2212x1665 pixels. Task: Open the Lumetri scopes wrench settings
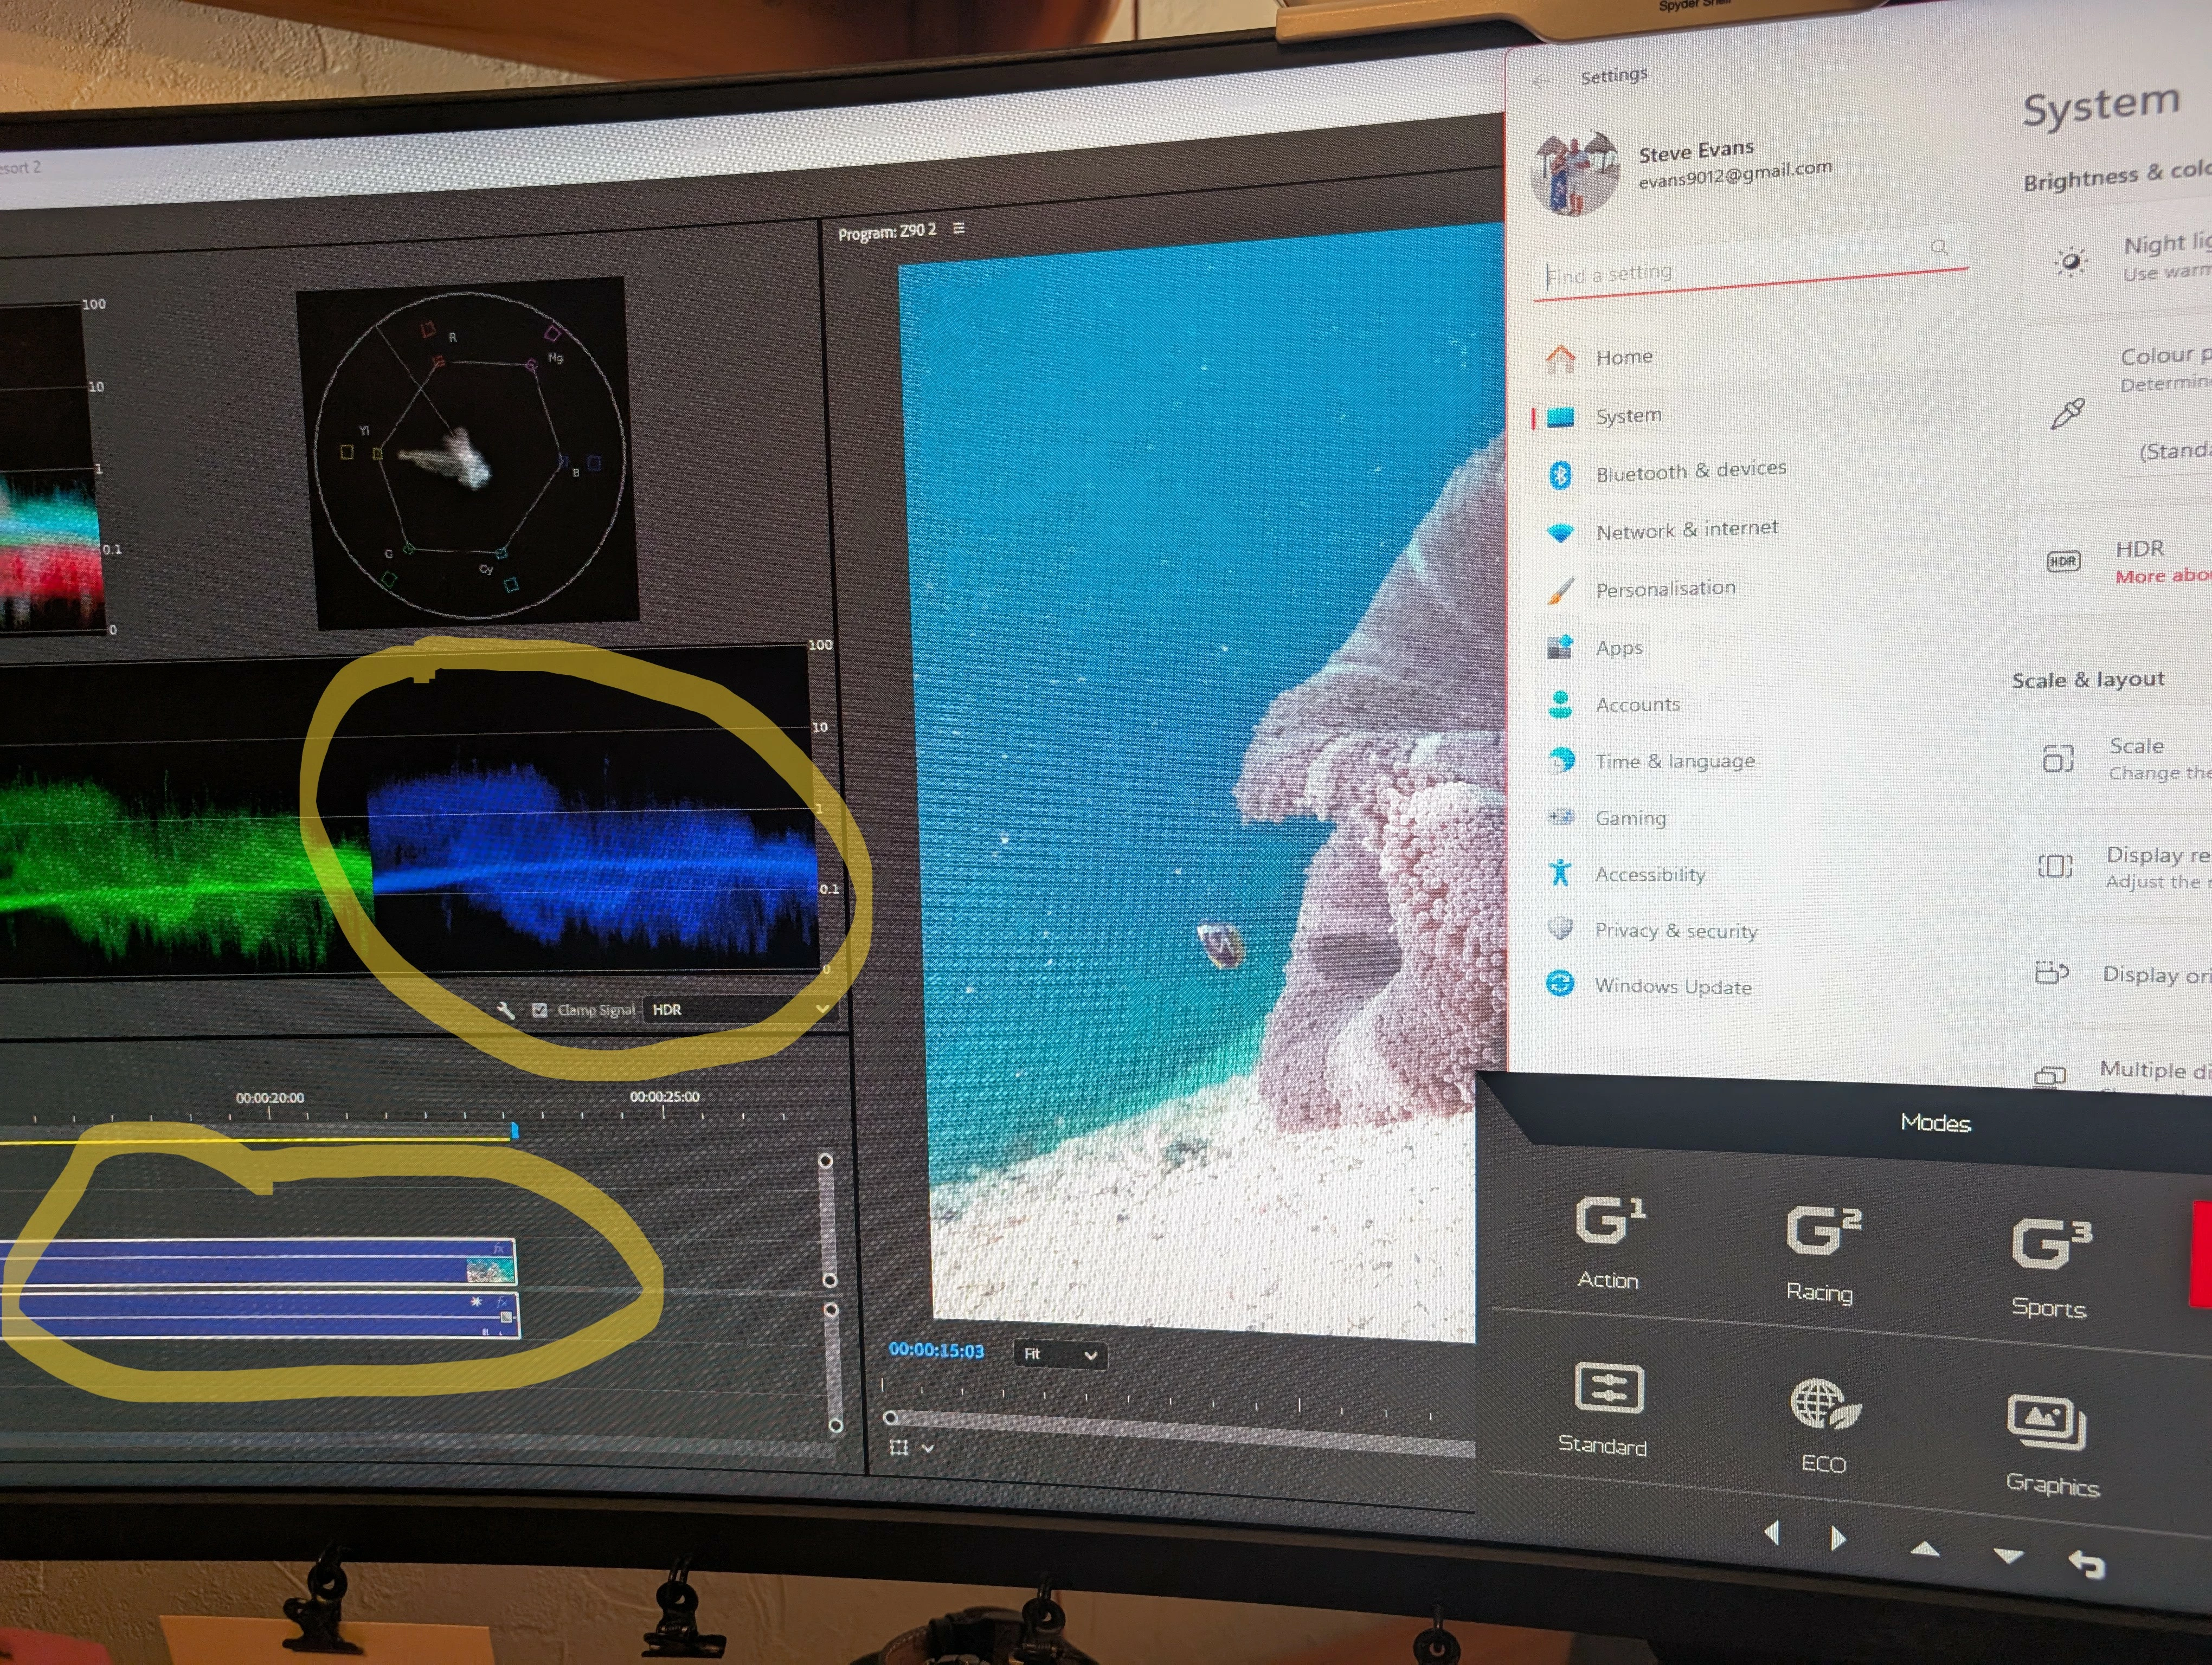click(x=506, y=1010)
